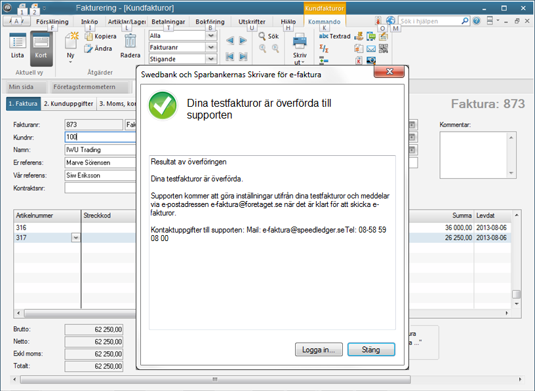Switch to Kort view

pyautogui.click(x=41, y=48)
